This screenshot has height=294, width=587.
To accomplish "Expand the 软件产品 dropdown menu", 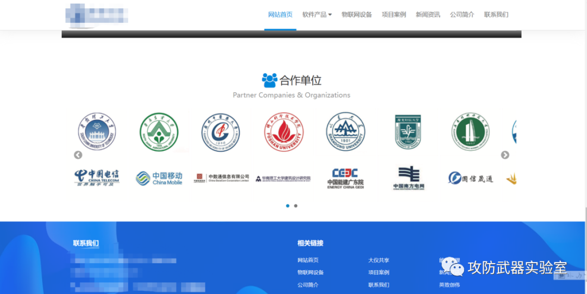I will click(x=317, y=15).
